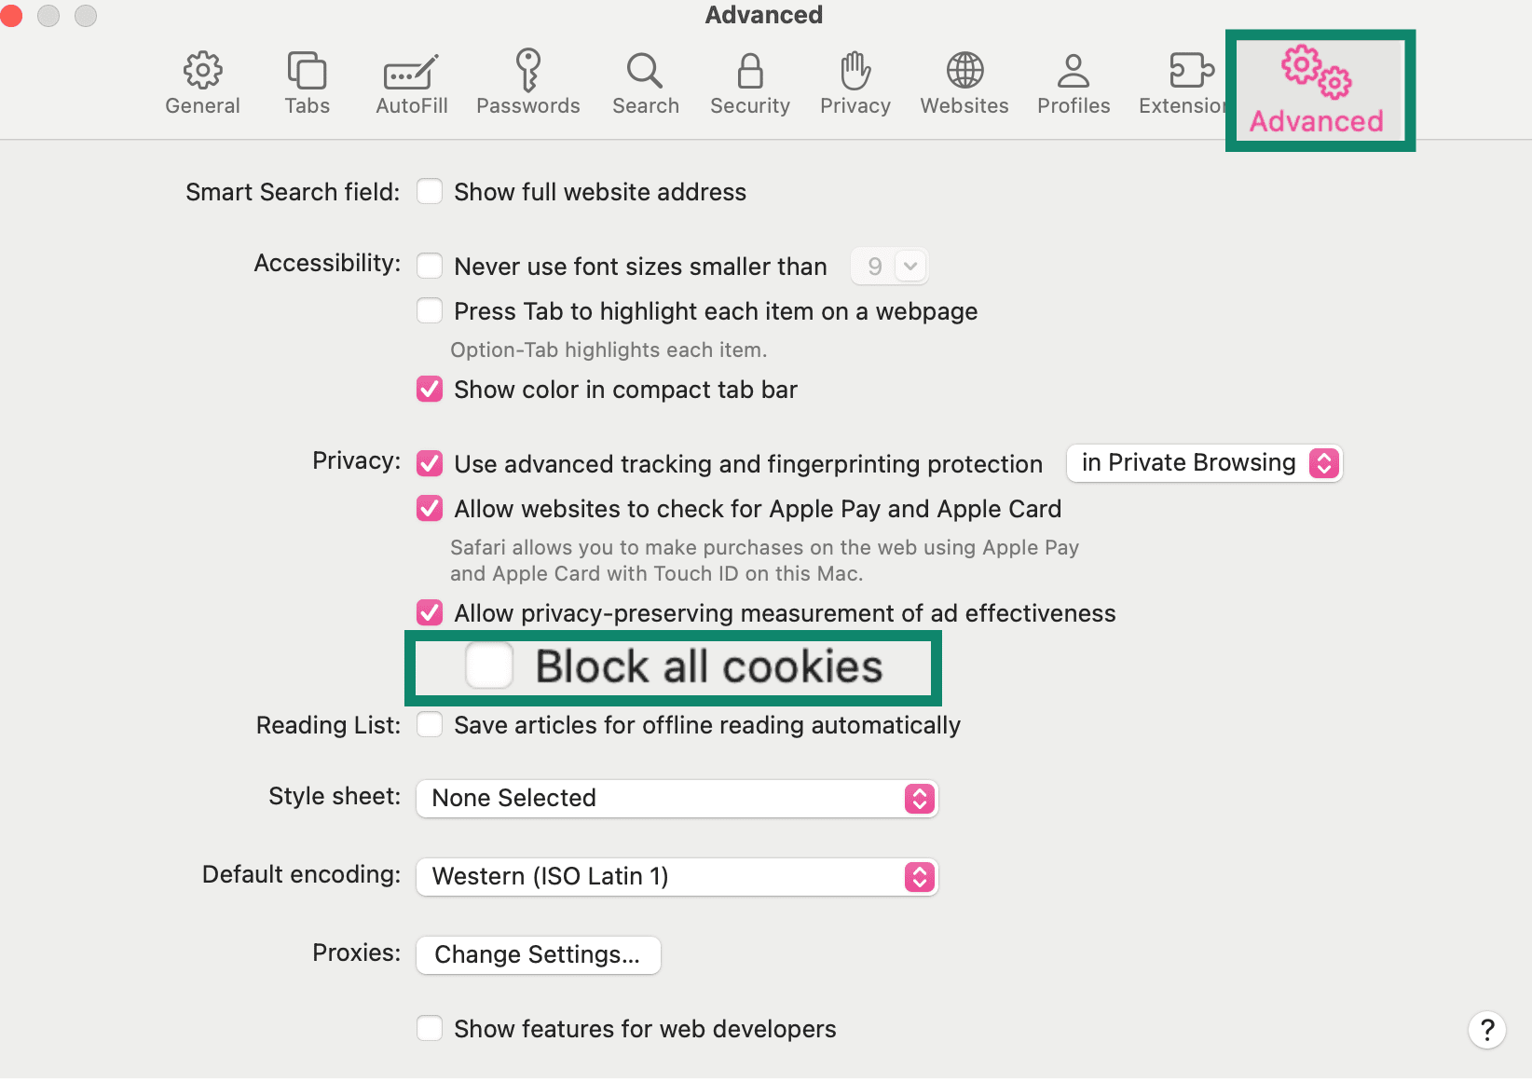Open the minimum font size dropdown

pyautogui.click(x=888, y=266)
